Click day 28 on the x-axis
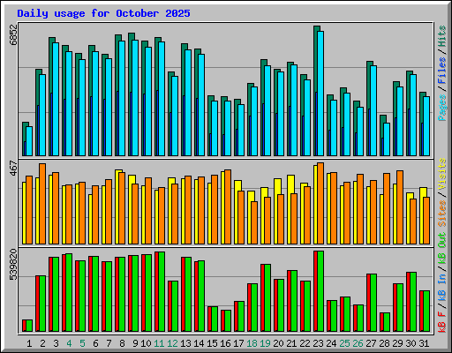Image resolution: width=452 pixels, height=353 pixels. [384, 343]
